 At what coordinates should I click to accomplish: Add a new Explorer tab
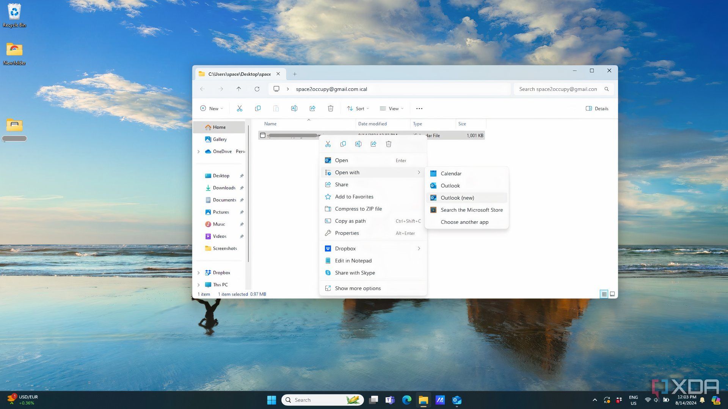click(295, 74)
